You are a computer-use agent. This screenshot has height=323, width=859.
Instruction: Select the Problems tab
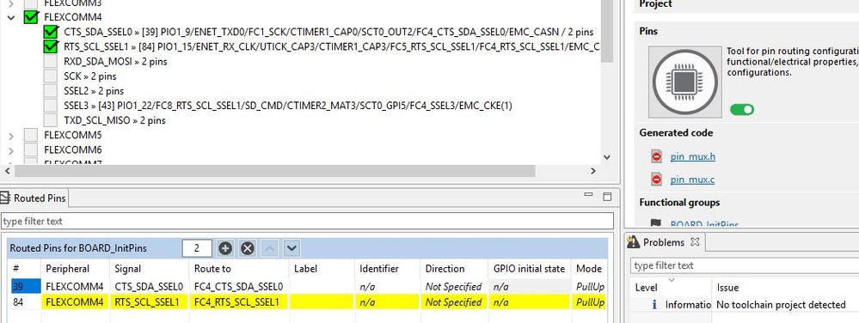click(x=664, y=242)
